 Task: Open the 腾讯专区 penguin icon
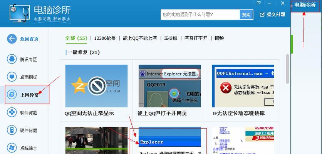[12, 59]
